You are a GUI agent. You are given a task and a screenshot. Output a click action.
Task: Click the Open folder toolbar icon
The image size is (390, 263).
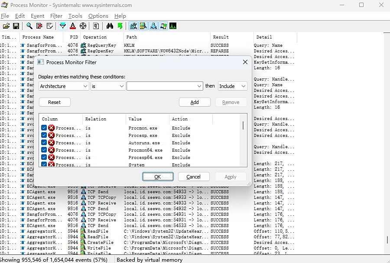click(x=6, y=26)
